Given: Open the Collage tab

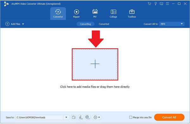Looking at the screenshot, I should (x=113, y=13).
